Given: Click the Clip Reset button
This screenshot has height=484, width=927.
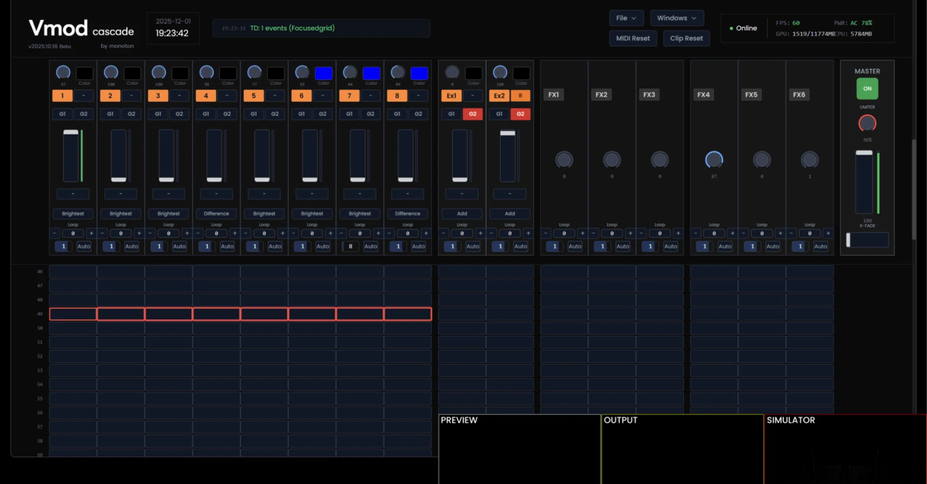Looking at the screenshot, I should pyautogui.click(x=686, y=38).
